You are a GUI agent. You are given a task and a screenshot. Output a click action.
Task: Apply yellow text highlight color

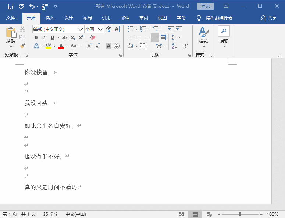click(x=48, y=46)
